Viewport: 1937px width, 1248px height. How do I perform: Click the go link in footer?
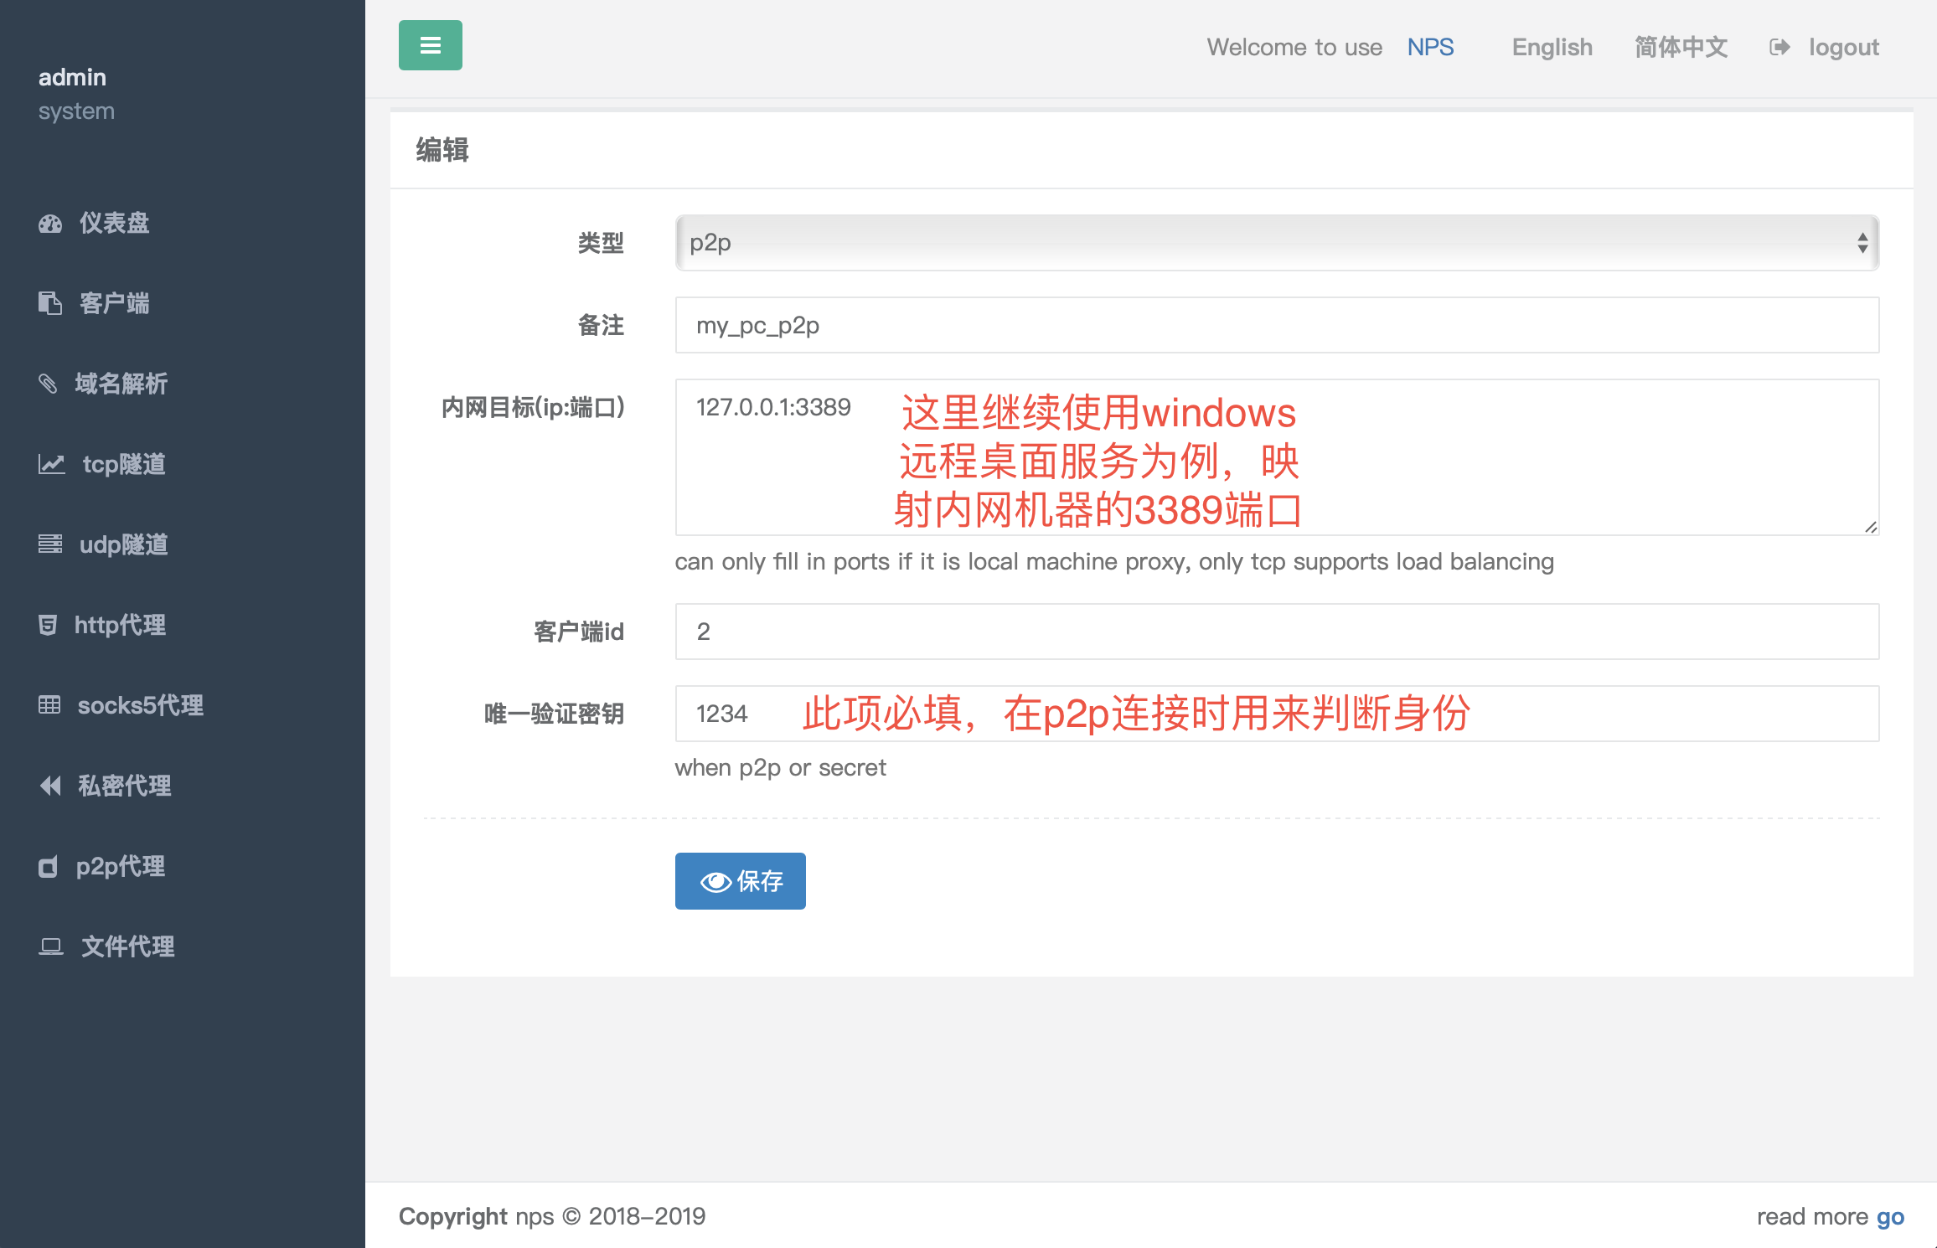tap(1890, 1216)
